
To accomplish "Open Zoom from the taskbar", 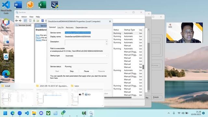I will pyautogui.click(x=20, y=113).
